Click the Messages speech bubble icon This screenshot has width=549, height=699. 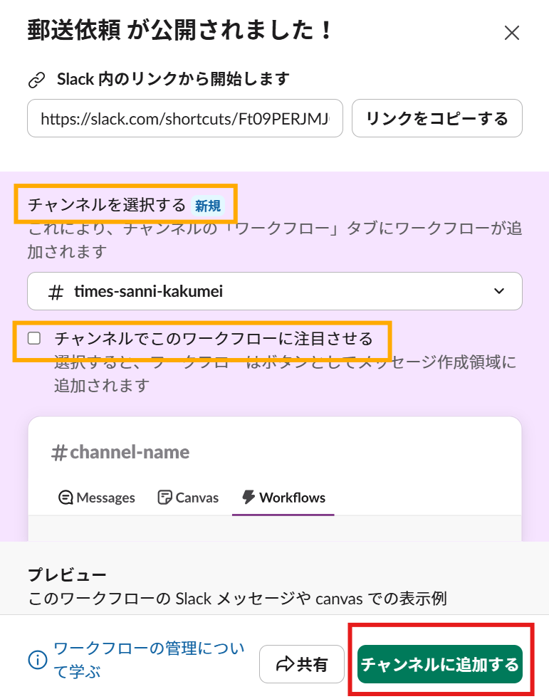click(66, 498)
